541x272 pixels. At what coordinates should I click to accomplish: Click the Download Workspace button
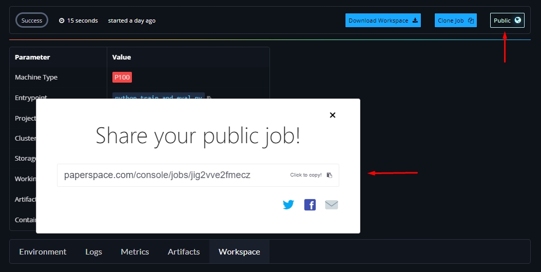[383, 21]
